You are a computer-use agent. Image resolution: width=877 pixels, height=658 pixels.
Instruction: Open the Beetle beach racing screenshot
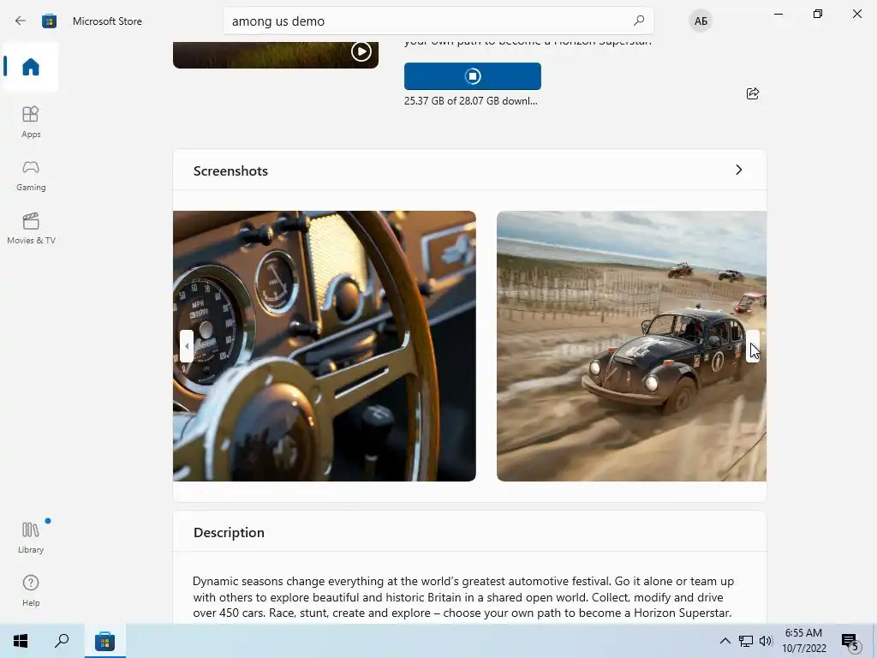tap(631, 346)
